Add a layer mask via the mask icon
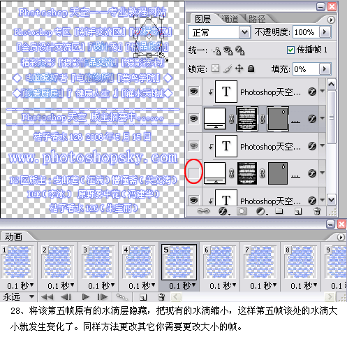This screenshot has width=347, height=337. click(242, 211)
